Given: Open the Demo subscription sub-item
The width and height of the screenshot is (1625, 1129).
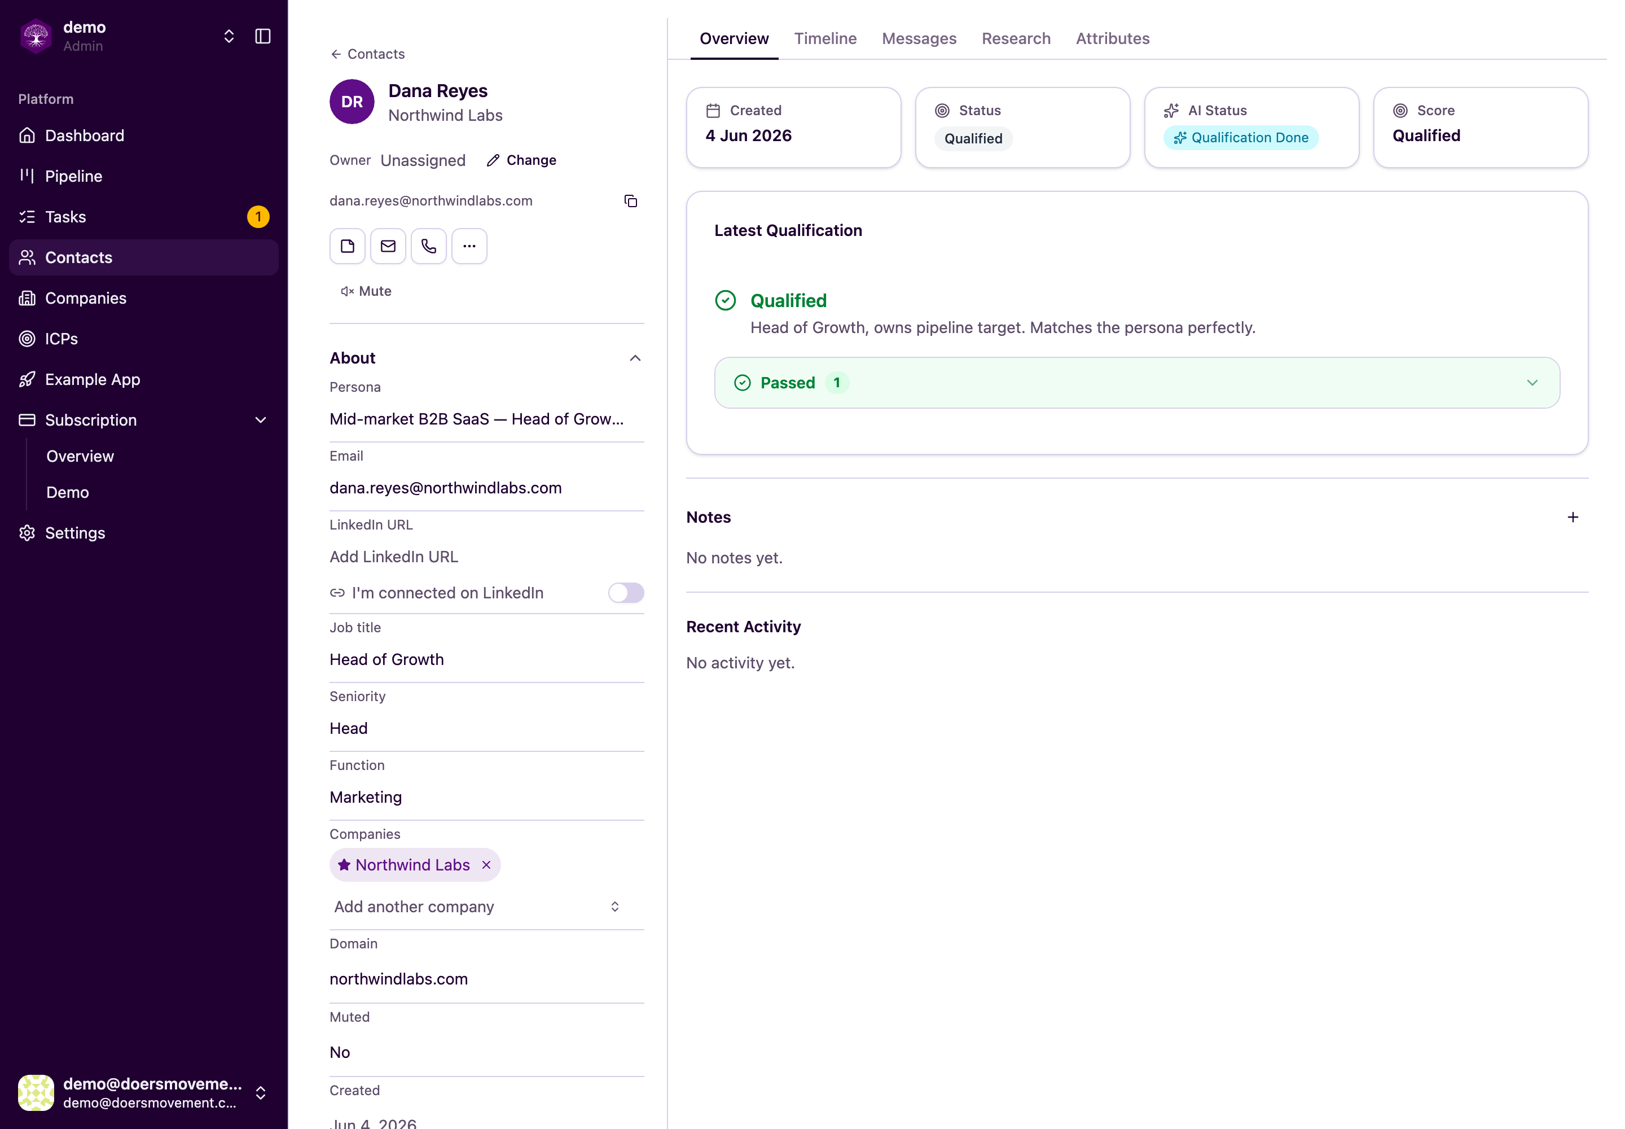Looking at the screenshot, I should point(67,492).
